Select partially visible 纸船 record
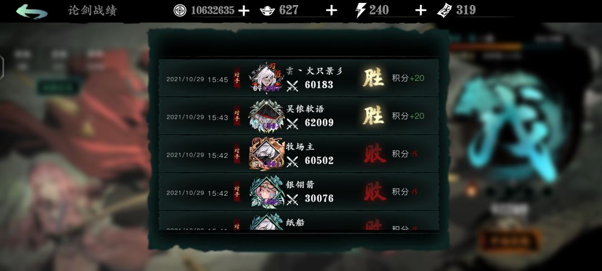The image size is (602, 271). 299,221
